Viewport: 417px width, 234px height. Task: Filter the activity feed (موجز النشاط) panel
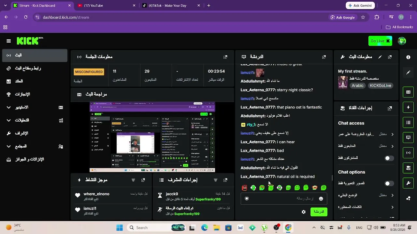click(x=133, y=180)
